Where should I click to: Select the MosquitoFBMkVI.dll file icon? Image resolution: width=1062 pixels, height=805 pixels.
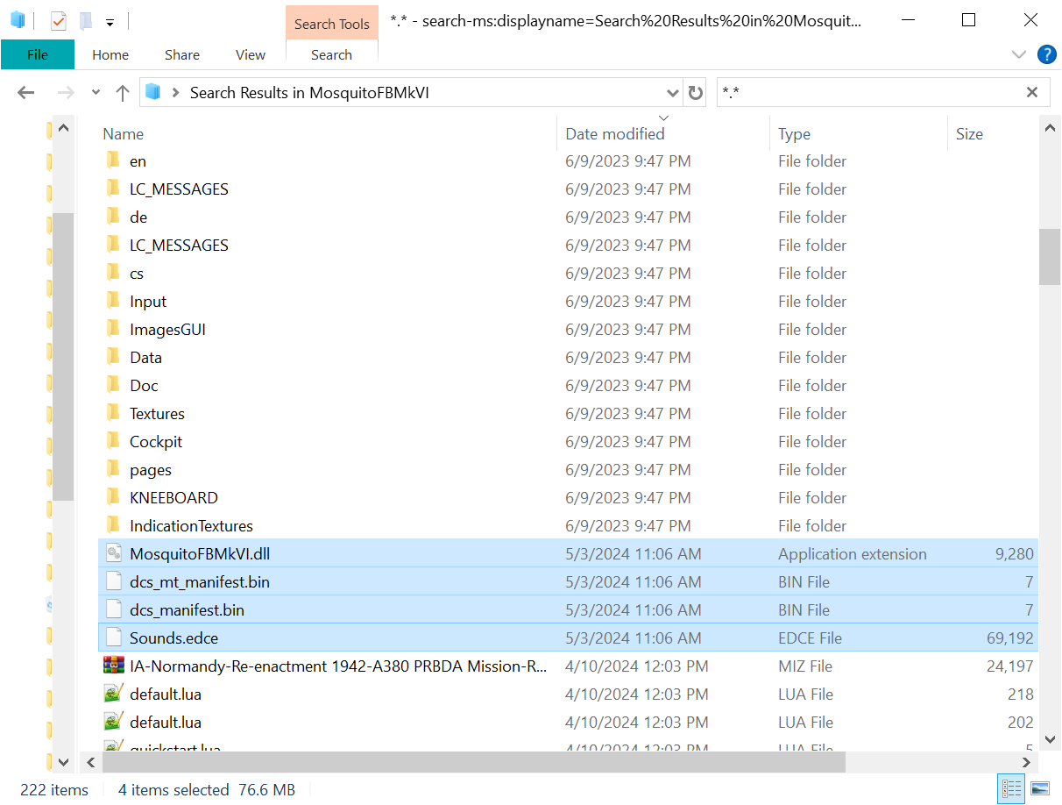point(113,553)
